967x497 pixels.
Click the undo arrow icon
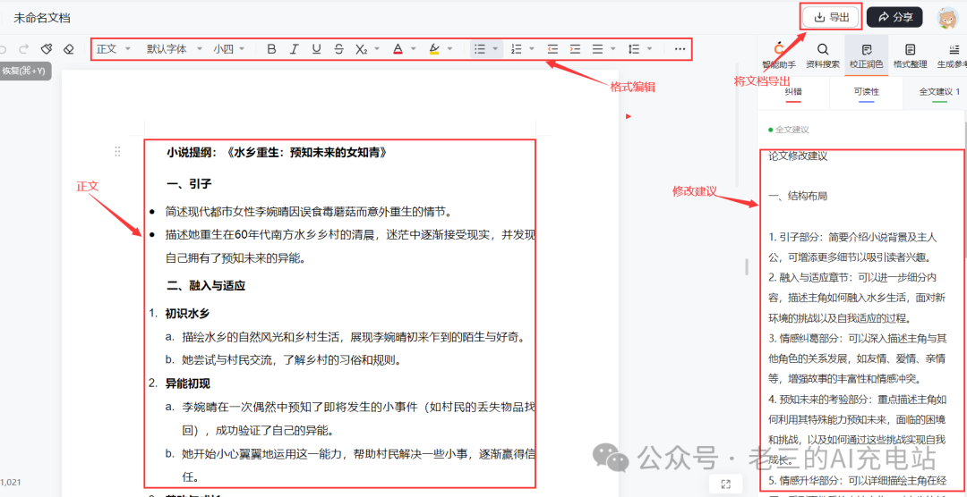click(3, 49)
